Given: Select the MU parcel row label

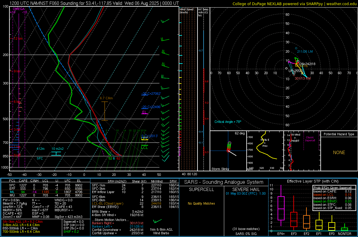Looking at the screenshot, I should pyautogui.click(x=12, y=195).
